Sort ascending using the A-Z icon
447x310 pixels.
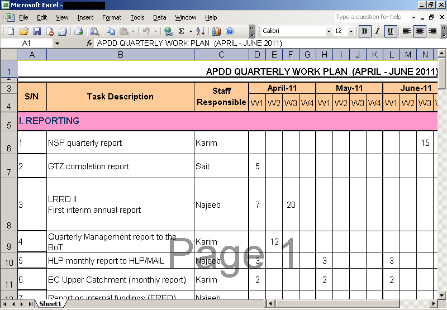(200, 31)
